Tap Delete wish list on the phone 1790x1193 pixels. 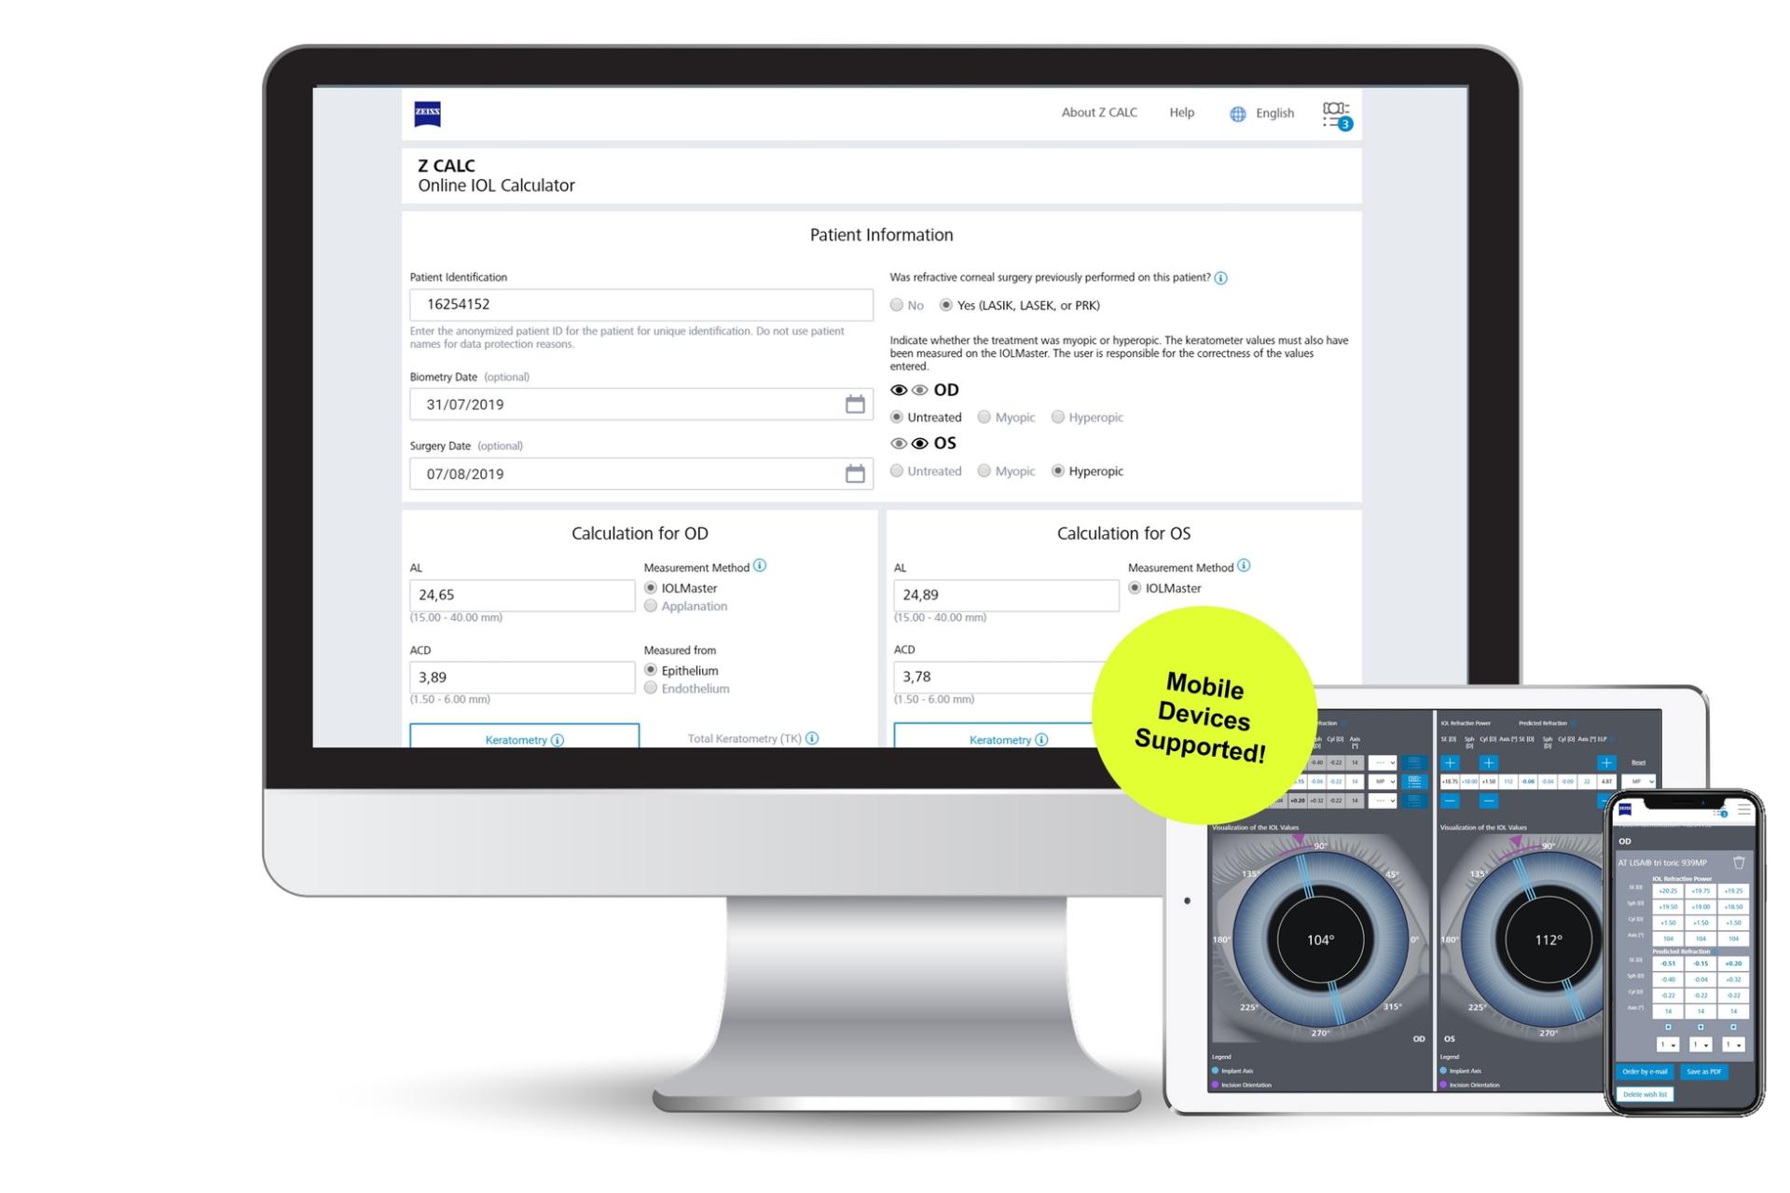(x=1645, y=1095)
